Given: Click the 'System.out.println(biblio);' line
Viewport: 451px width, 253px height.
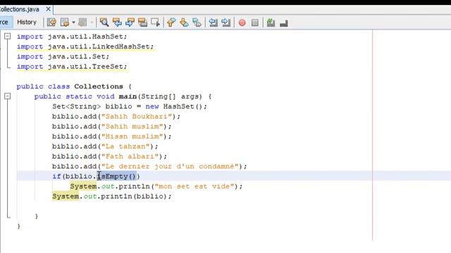Looking at the screenshot, I should coord(111,197).
